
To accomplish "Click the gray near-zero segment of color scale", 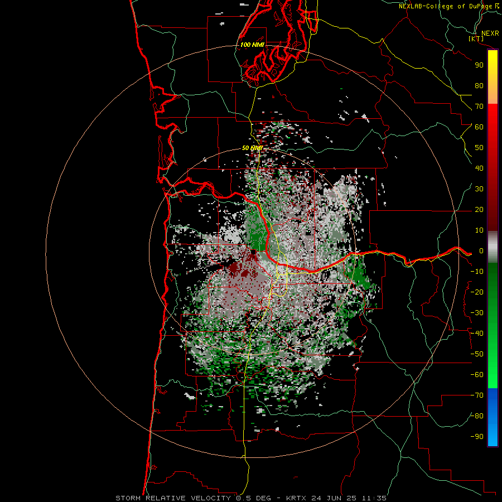I will coord(493,247).
